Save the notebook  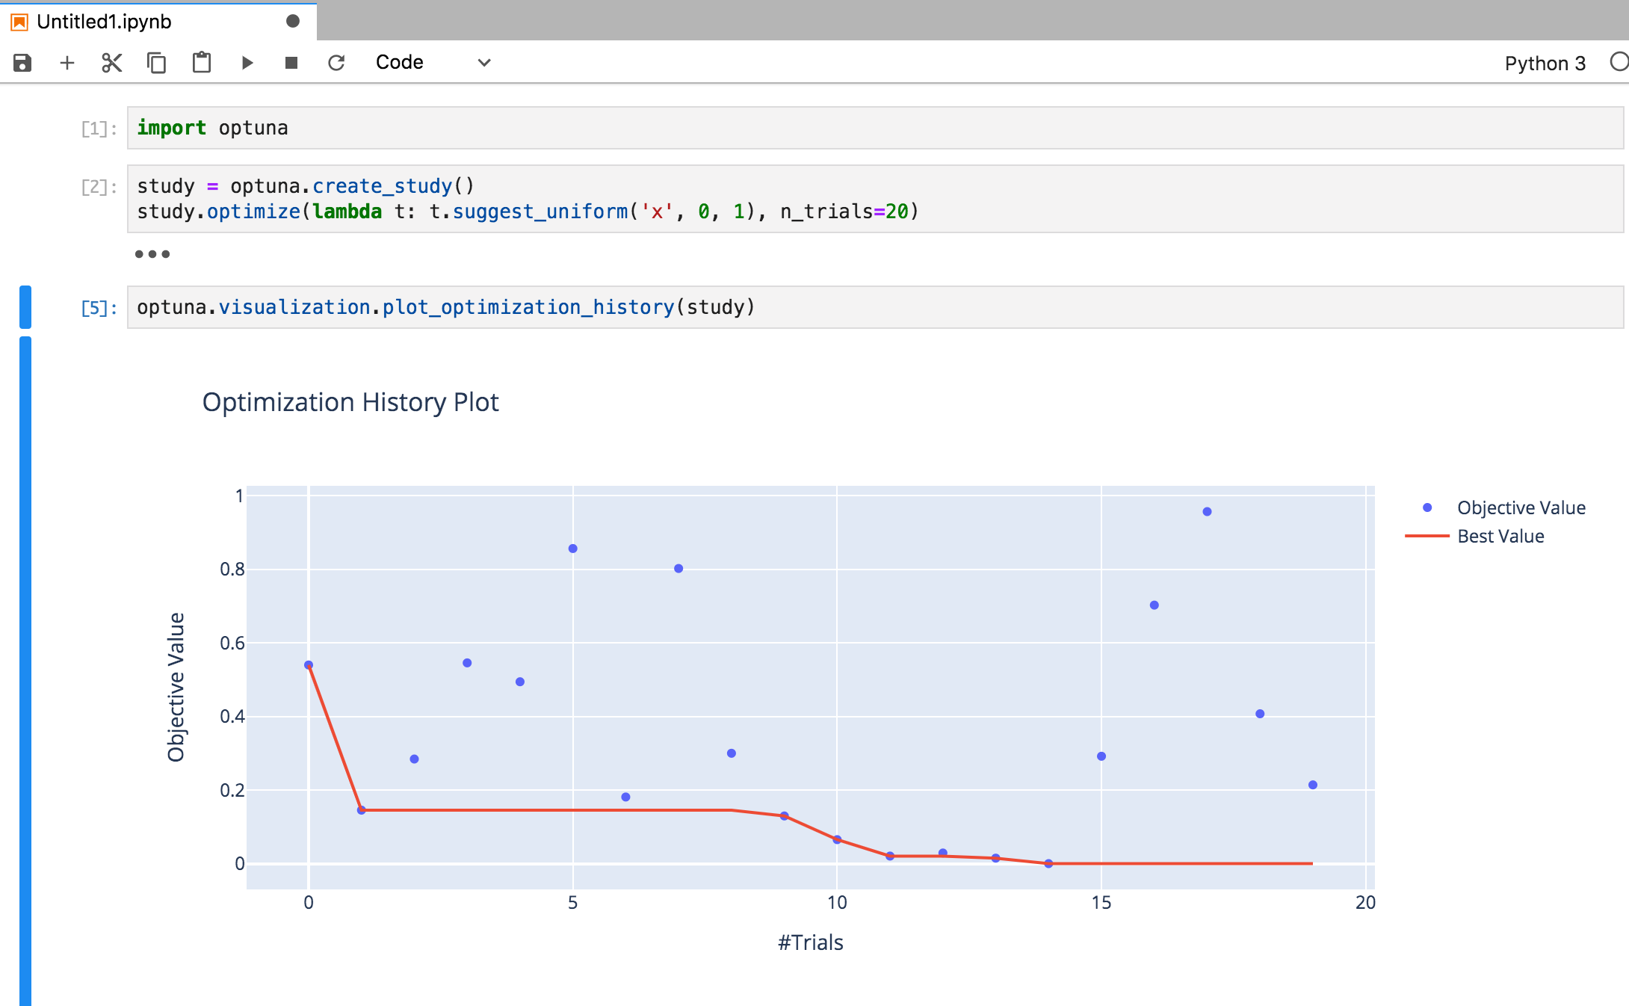point(22,63)
